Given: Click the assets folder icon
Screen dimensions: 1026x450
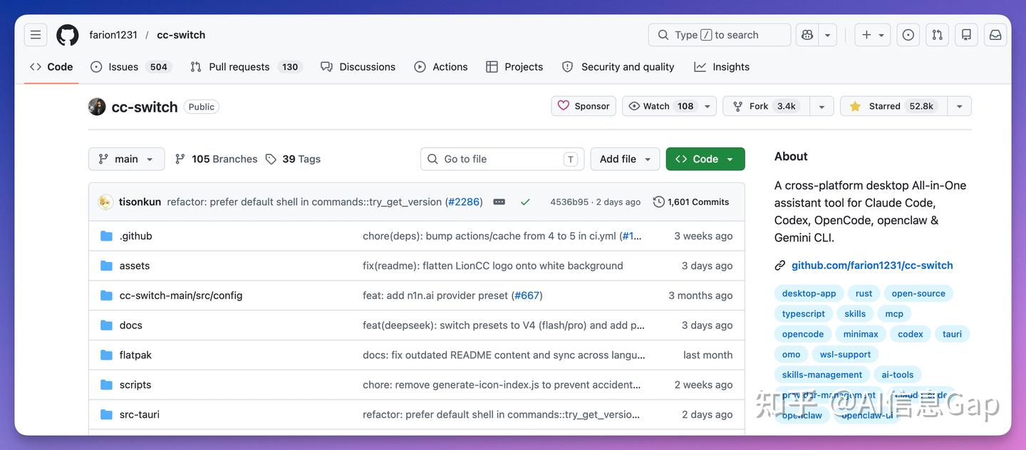Looking at the screenshot, I should pyautogui.click(x=107, y=266).
